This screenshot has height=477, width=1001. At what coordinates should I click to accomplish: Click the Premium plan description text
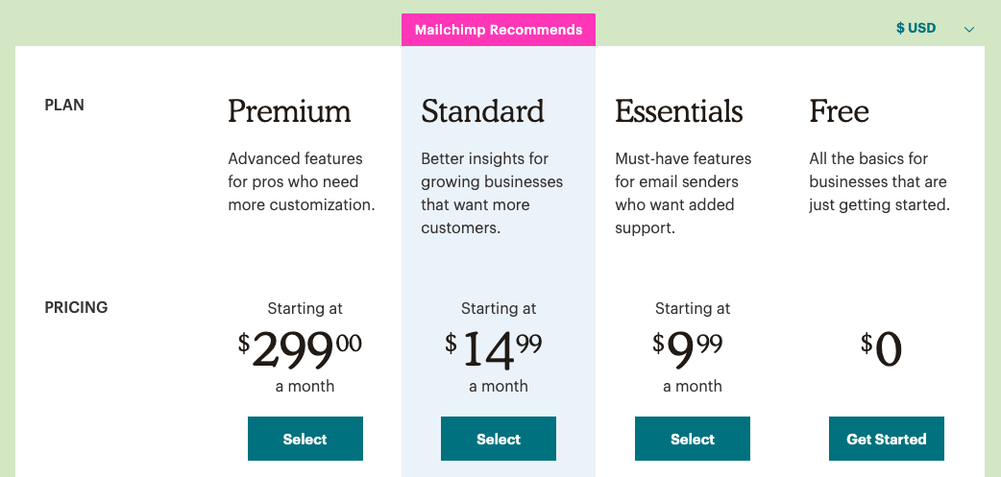pos(301,181)
